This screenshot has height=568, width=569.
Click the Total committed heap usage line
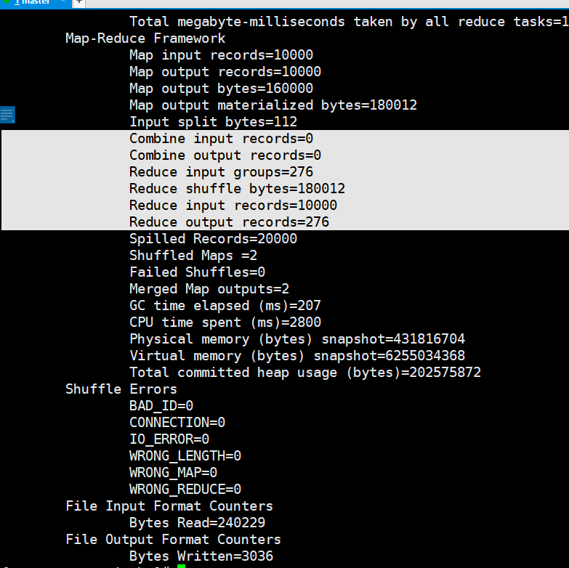(x=305, y=373)
